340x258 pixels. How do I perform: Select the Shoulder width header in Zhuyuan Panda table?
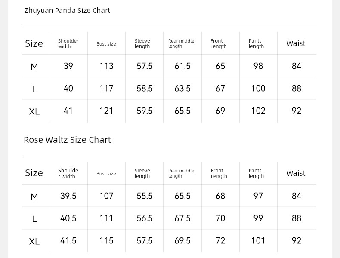coord(68,43)
